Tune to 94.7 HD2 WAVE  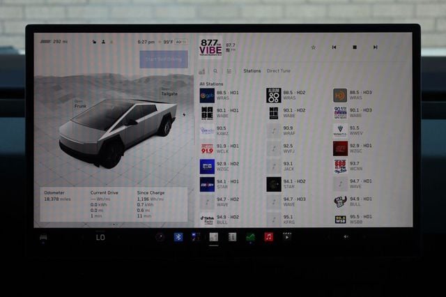220,202
